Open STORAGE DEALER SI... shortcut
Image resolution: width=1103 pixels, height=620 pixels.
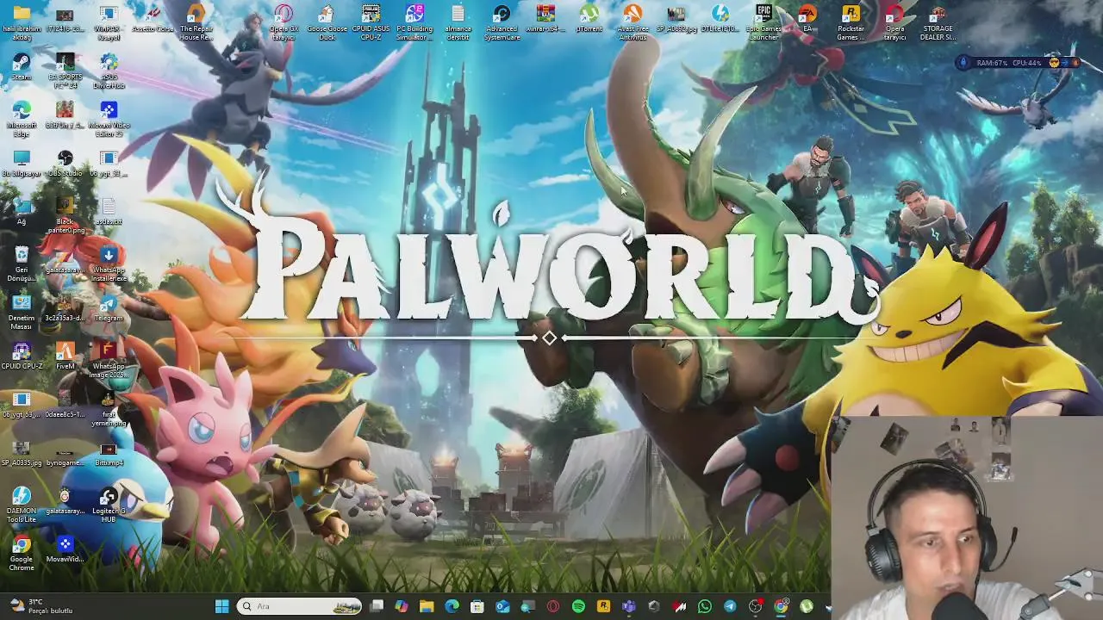[938, 22]
